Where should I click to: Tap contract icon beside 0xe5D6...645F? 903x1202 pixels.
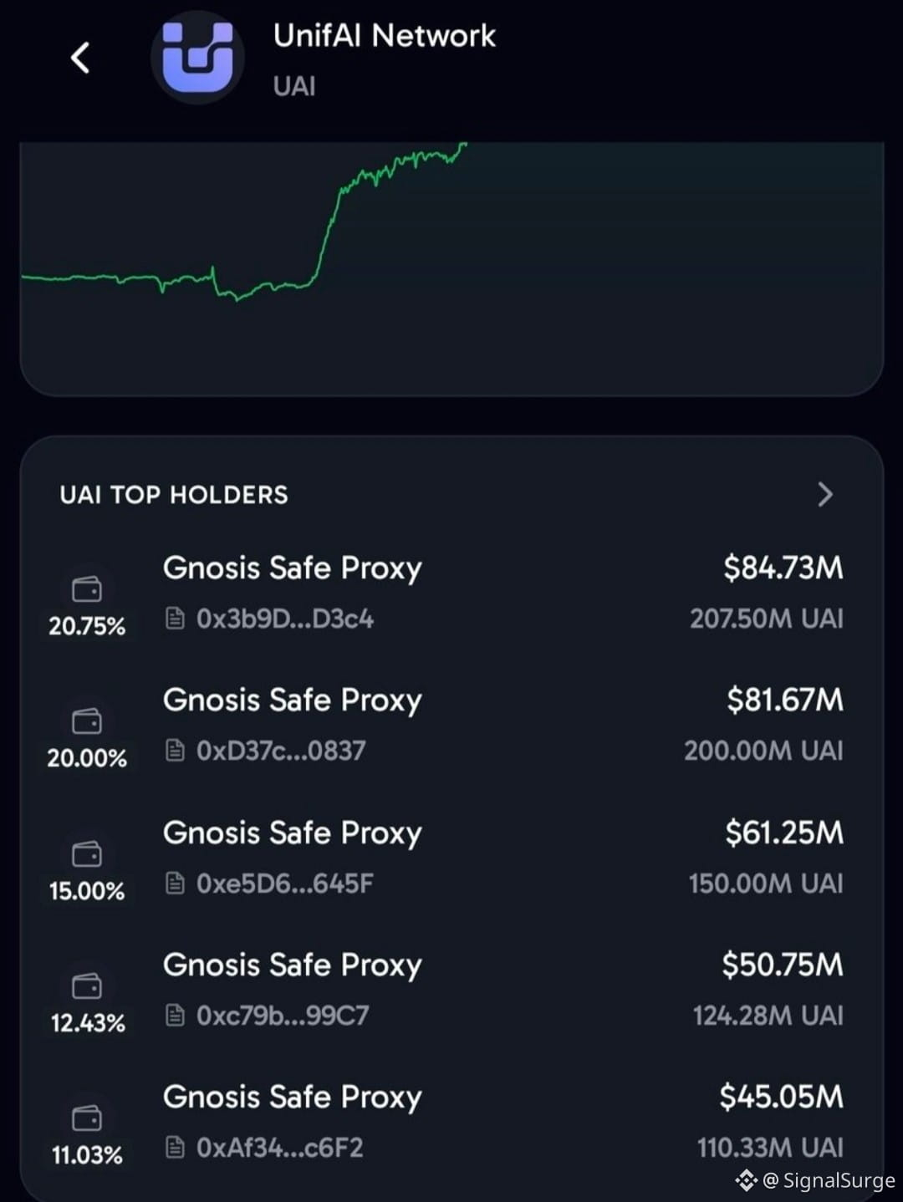pyautogui.click(x=175, y=883)
